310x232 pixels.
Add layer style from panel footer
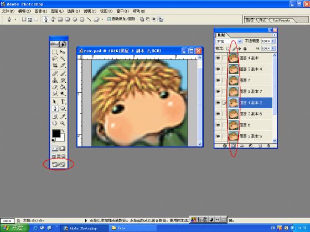pos(225,146)
